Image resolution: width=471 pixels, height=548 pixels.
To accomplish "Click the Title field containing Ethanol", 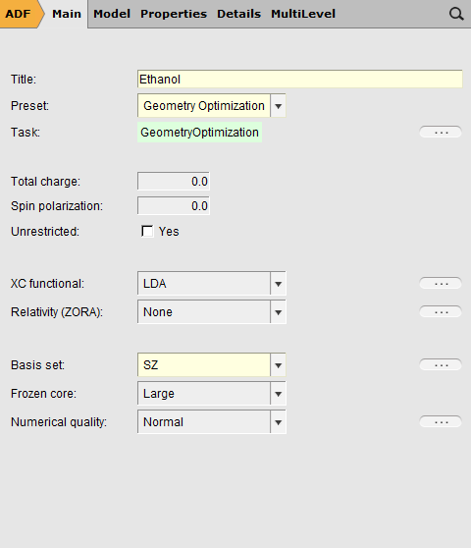I will pos(300,79).
